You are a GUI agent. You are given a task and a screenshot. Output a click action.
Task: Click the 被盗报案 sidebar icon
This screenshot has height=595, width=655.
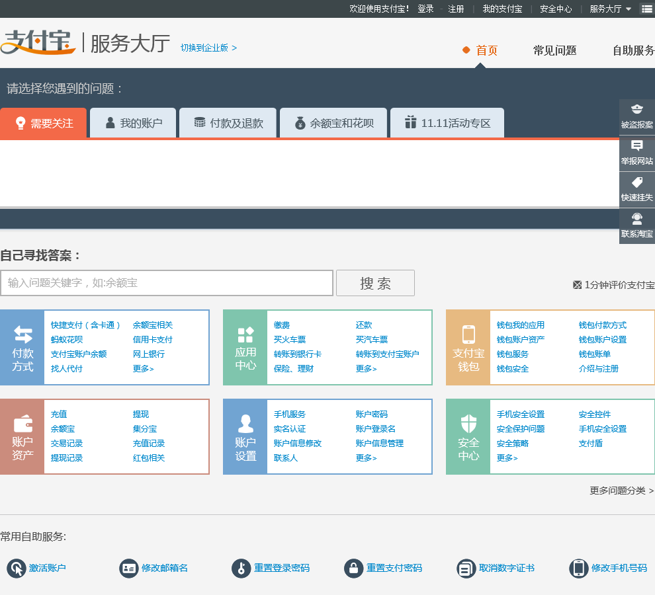636,110
